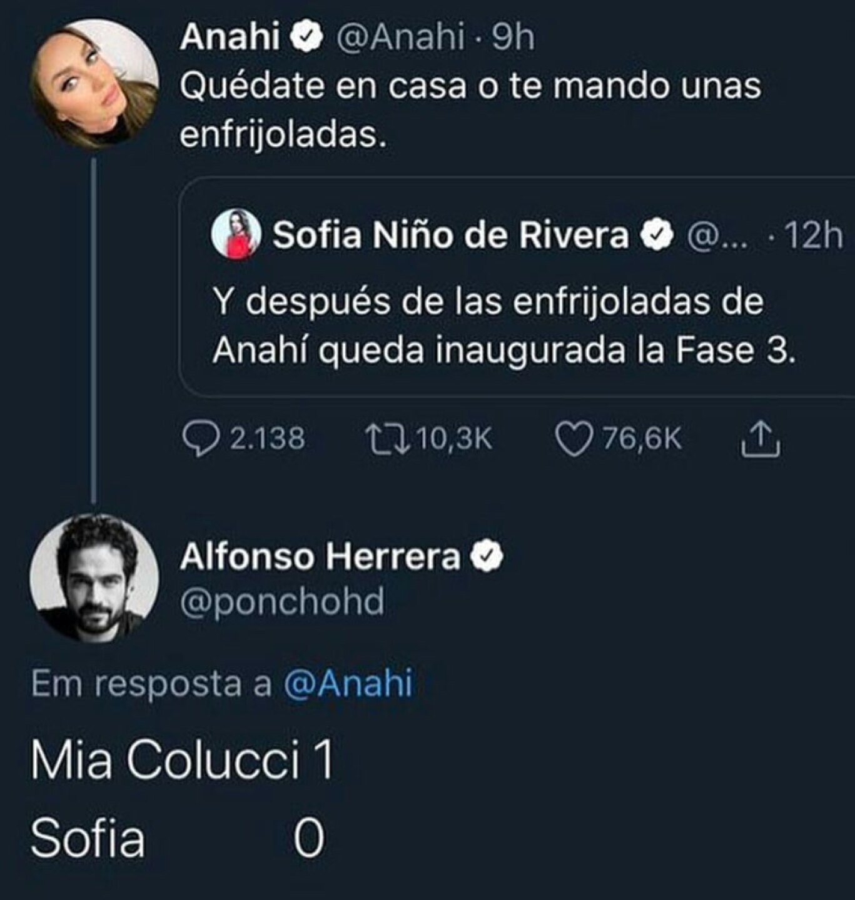This screenshot has width=855, height=900.
Task: Click Sofia Niño de Rivera's verified badge
Action: coord(657,236)
